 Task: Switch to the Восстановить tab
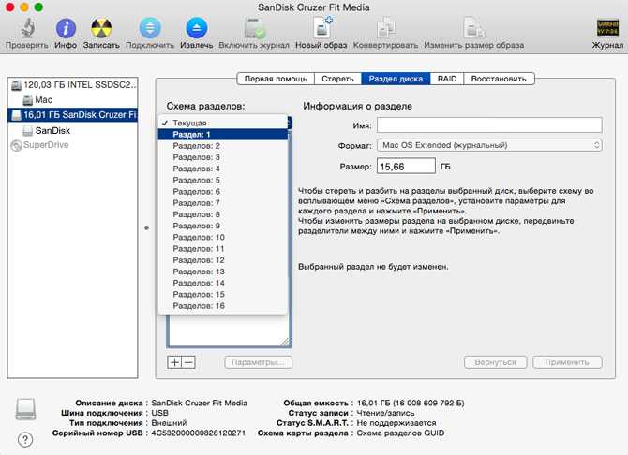click(x=499, y=79)
